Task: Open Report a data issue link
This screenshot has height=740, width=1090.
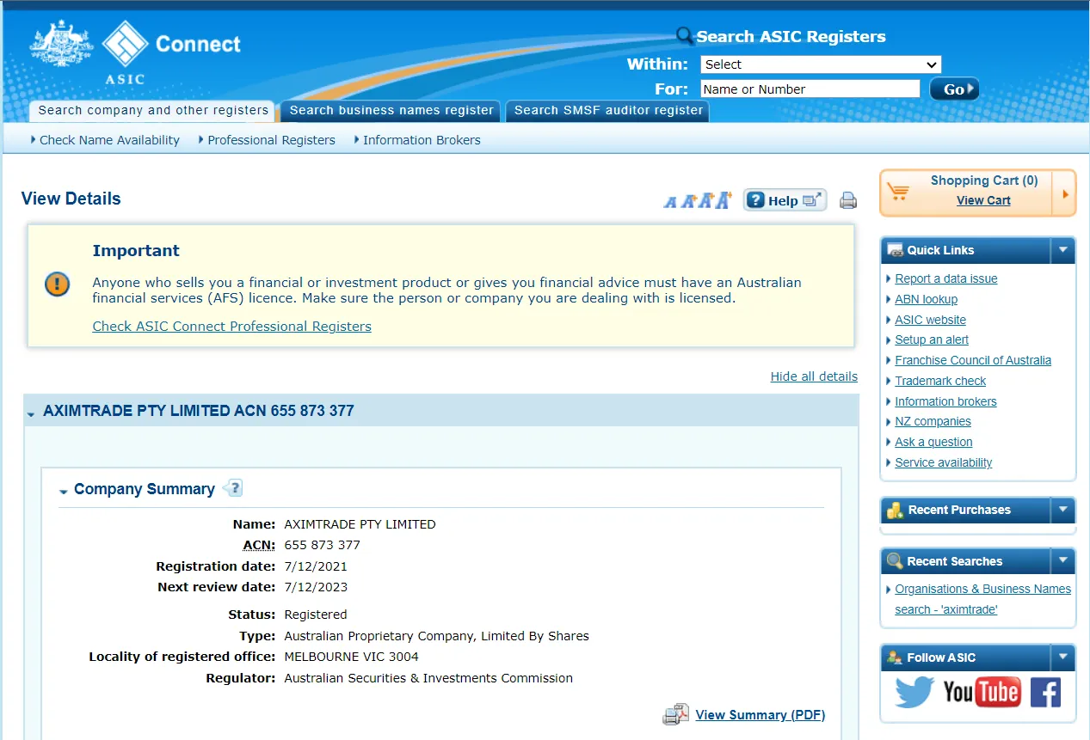Action: pos(946,278)
